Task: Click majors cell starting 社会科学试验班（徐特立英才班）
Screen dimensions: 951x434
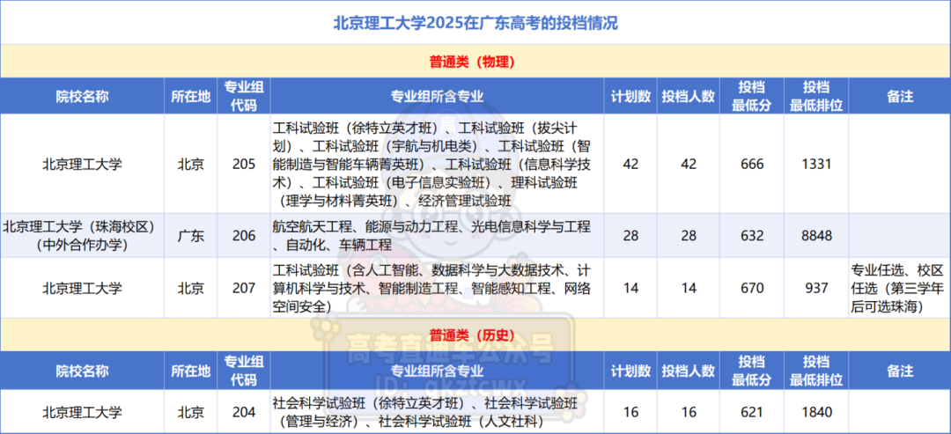Action: point(437,412)
